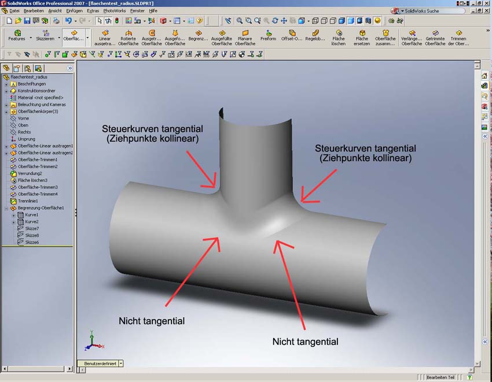Toggle the Select arrow cursor tool
The image size is (492, 382).
point(100,21)
